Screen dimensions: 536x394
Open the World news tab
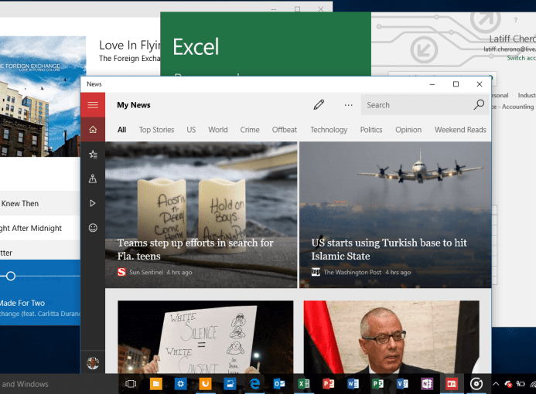pyautogui.click(x=218, y=130)
